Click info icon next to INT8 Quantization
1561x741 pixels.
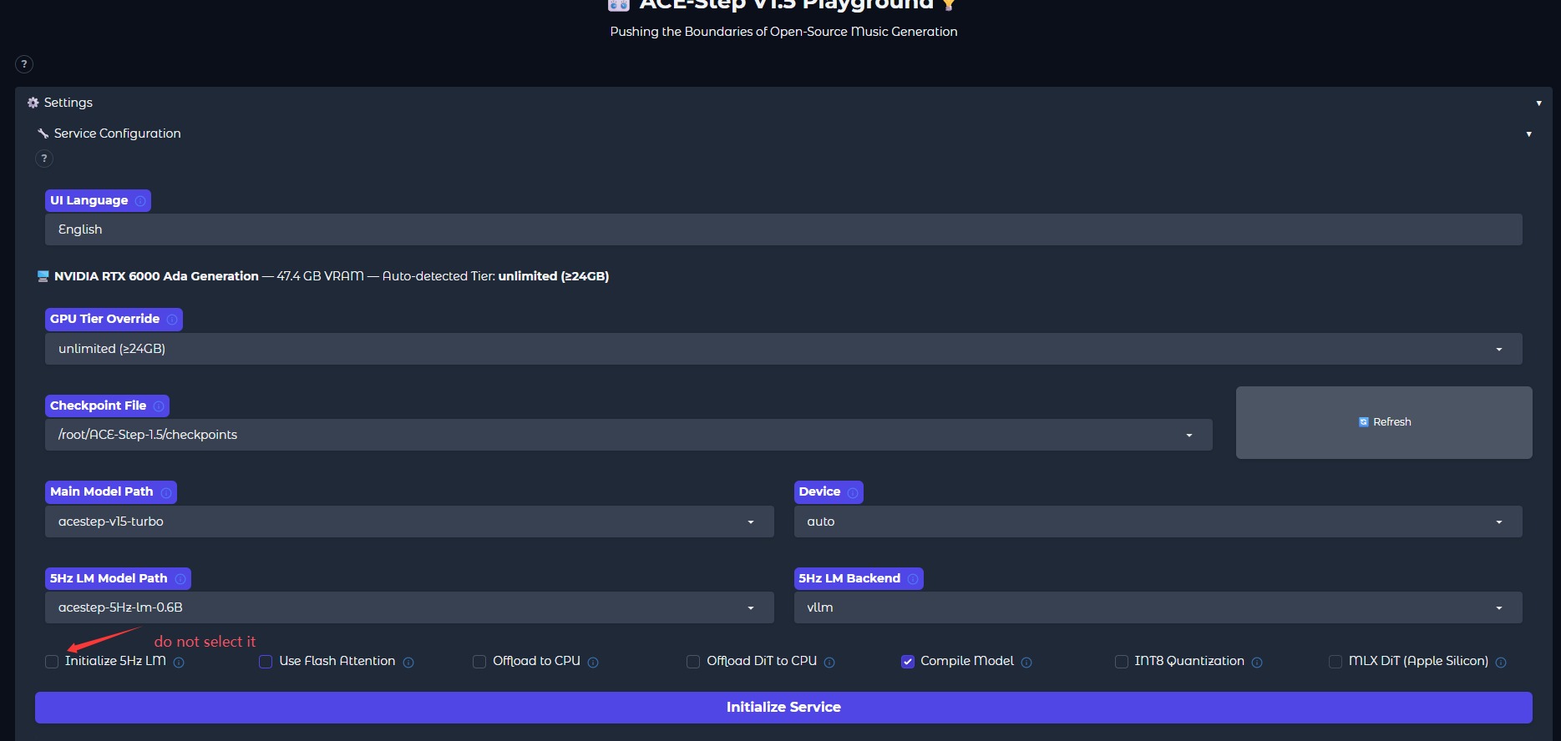(x=1257, y=663)
